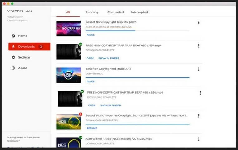This screenshot has height=150, width=238.
Task: Select the Downloads download-arrow icon in sidebar
Action: pos(13,47)
